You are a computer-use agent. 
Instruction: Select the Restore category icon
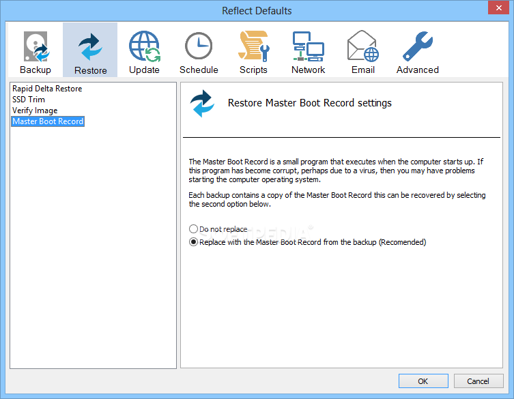[x=90, y=50]
